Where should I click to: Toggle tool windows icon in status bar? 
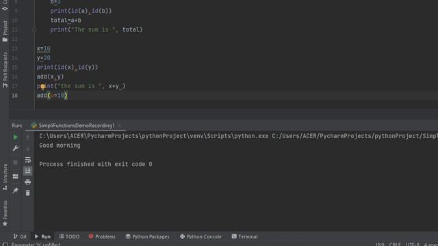pyautogui.click(x=5, y=244)
